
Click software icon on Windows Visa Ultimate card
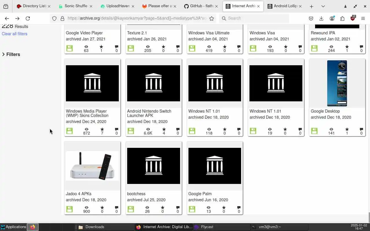point(192,49)
